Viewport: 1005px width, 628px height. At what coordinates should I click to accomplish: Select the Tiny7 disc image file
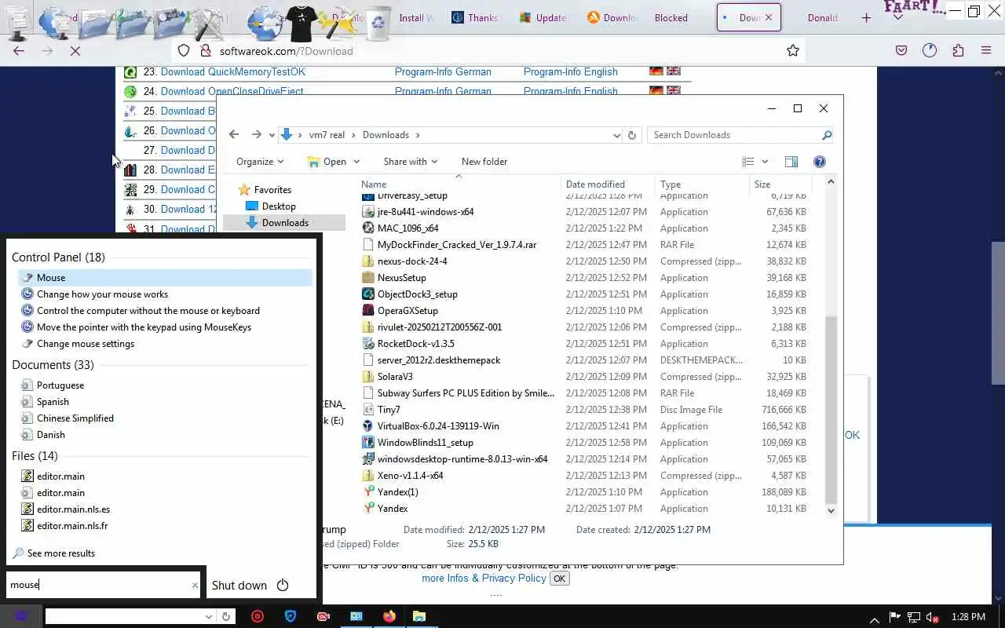(389, 410)
